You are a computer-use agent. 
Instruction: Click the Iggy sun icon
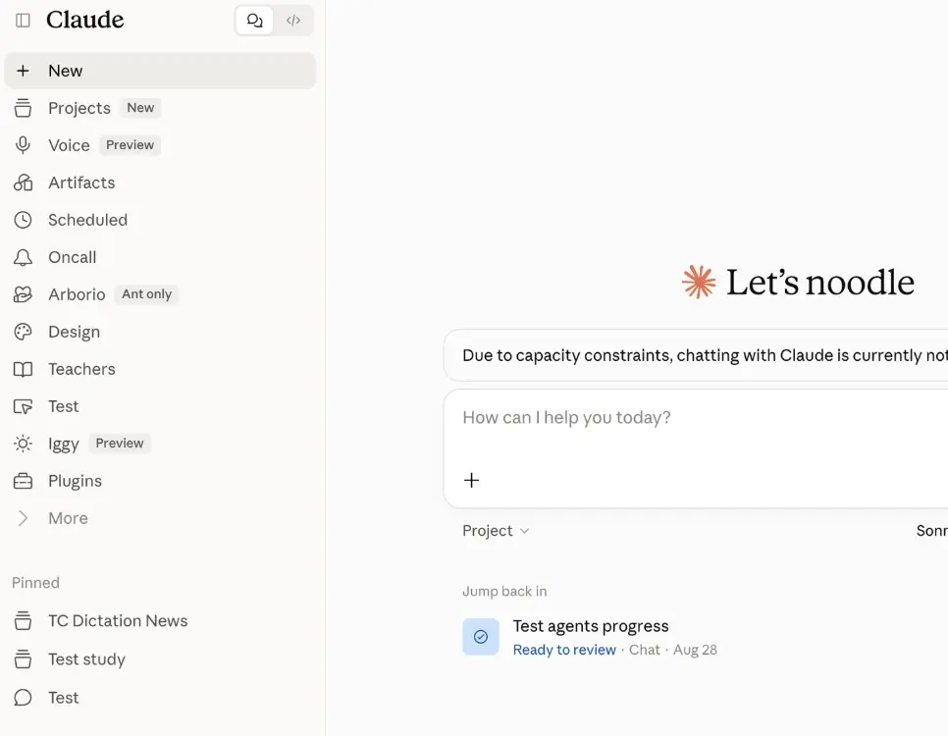(23, 444)
